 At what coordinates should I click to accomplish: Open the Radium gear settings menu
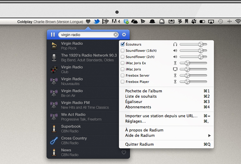[124, 35]
